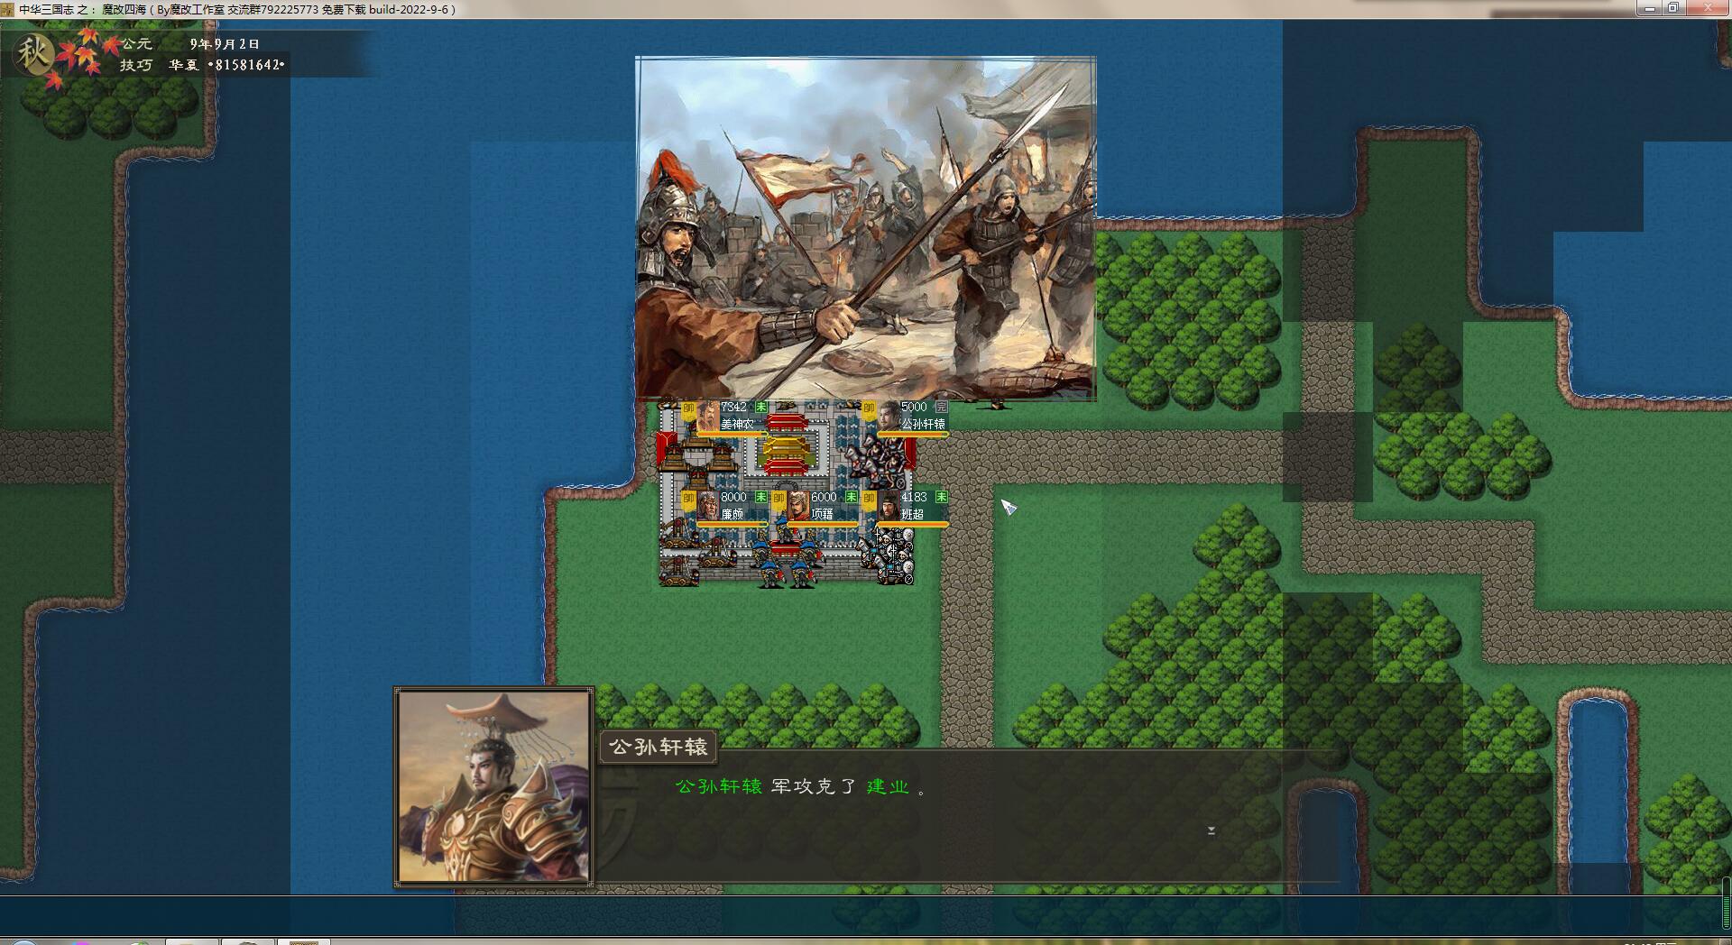Select the red-roofed building atop the palace
Image resolution: width=1732 pixels, height=945 pixels.
pyautogui.click(x=788, y=422)
